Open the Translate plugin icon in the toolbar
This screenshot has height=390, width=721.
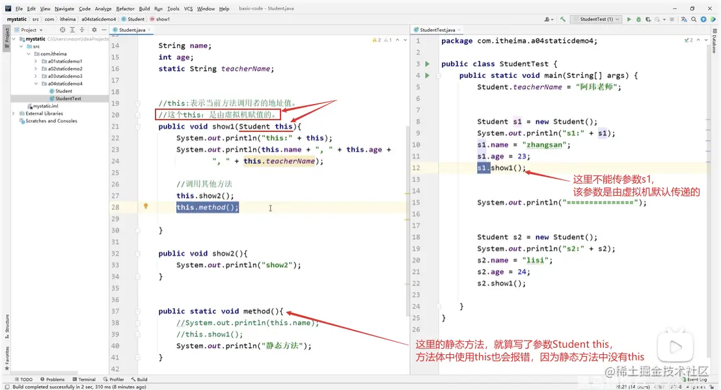684,19
